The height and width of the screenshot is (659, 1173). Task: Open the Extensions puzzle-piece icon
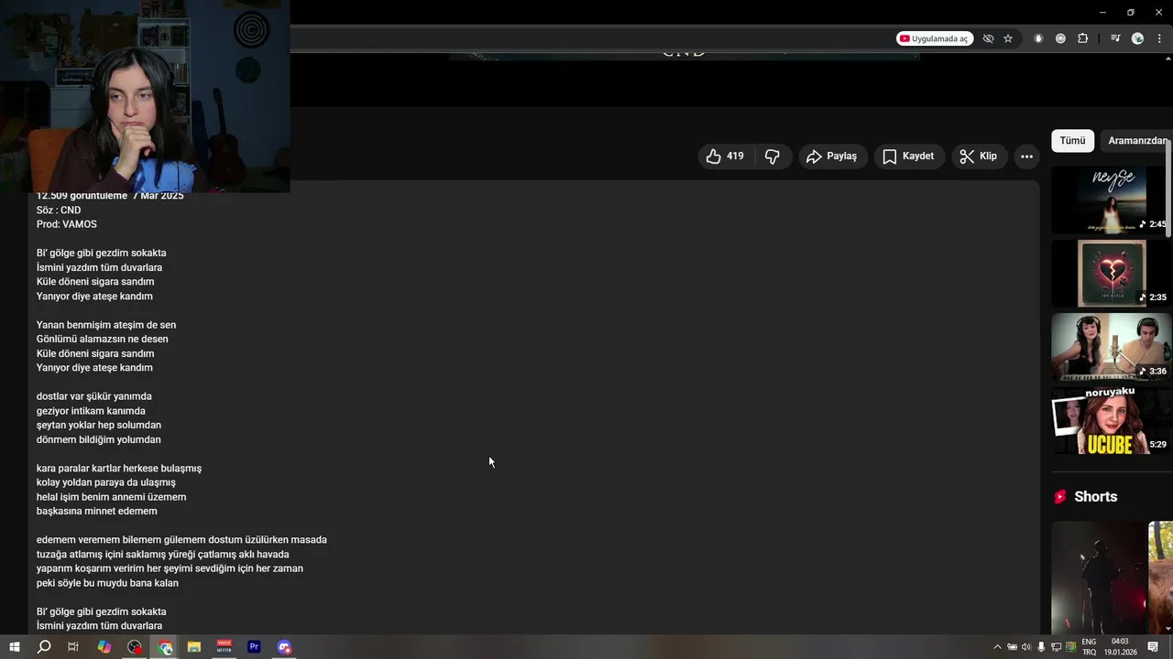point(1082,38)
